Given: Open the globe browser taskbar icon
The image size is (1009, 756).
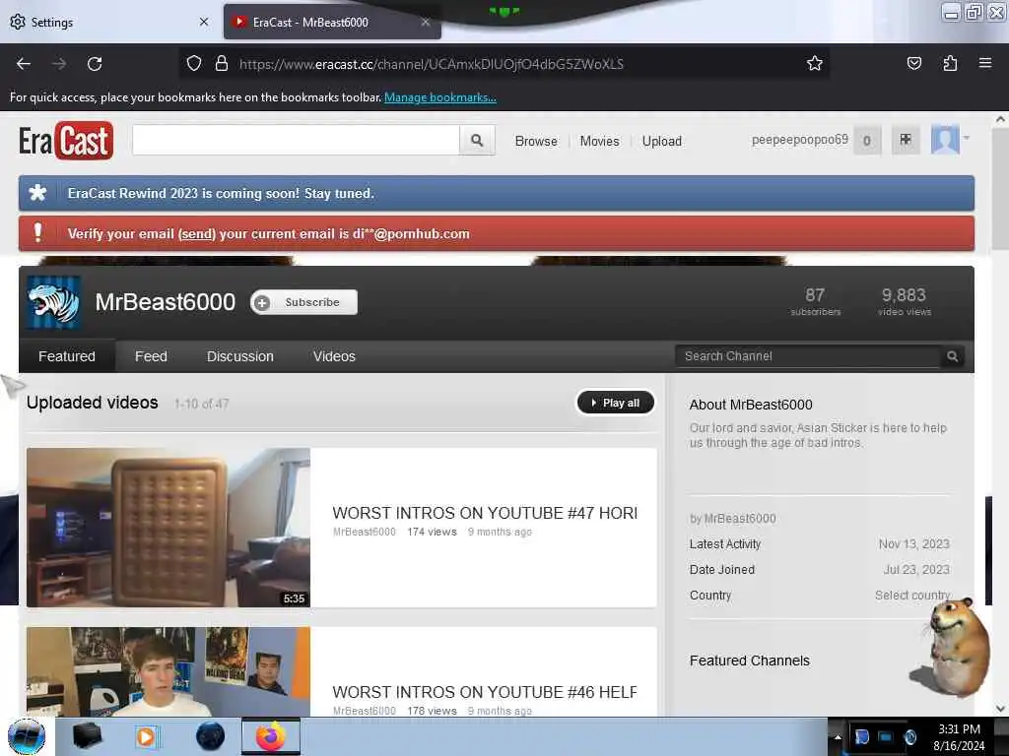Looking at the screenshot, I should tap(210, 736).
